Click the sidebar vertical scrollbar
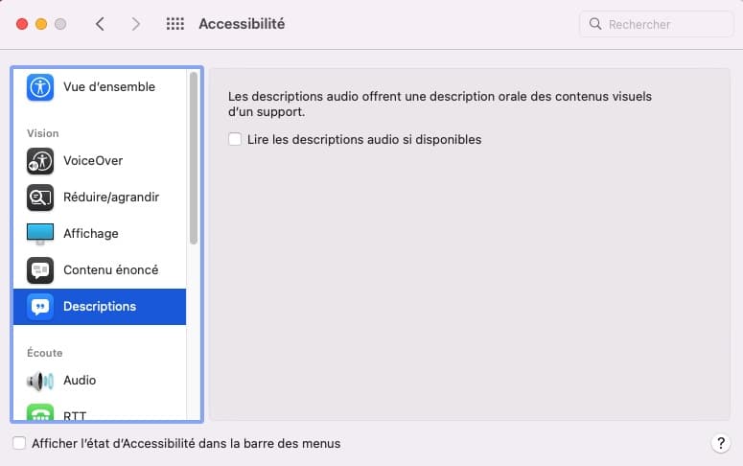This screenshot has height=466, width=743. 194,158
